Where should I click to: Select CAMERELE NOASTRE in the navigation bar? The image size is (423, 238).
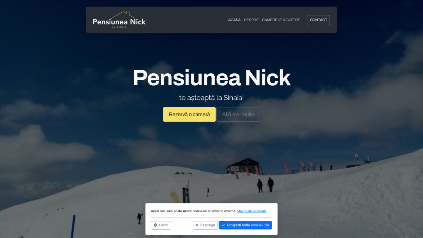pyautogui.click(x=281, y=20)
